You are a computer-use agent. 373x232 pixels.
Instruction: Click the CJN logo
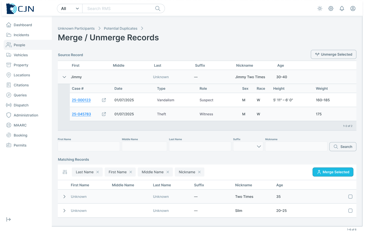[20, 9]
